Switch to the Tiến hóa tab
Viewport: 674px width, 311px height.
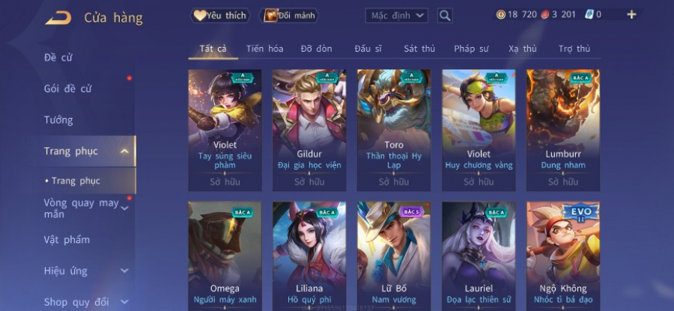coord(265,49)
